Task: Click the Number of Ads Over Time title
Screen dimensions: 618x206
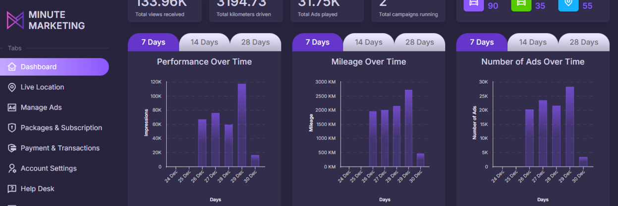Action: (533, 62)
